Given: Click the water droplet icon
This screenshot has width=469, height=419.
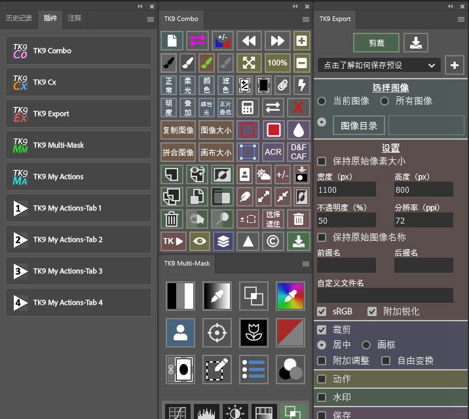Looking at the screenshot, I should 298,130.
